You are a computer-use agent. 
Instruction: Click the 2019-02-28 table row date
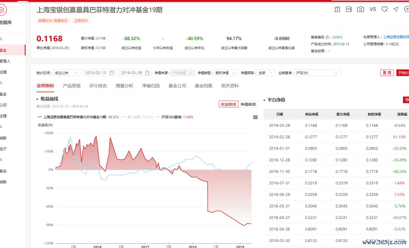pos(279,137)
